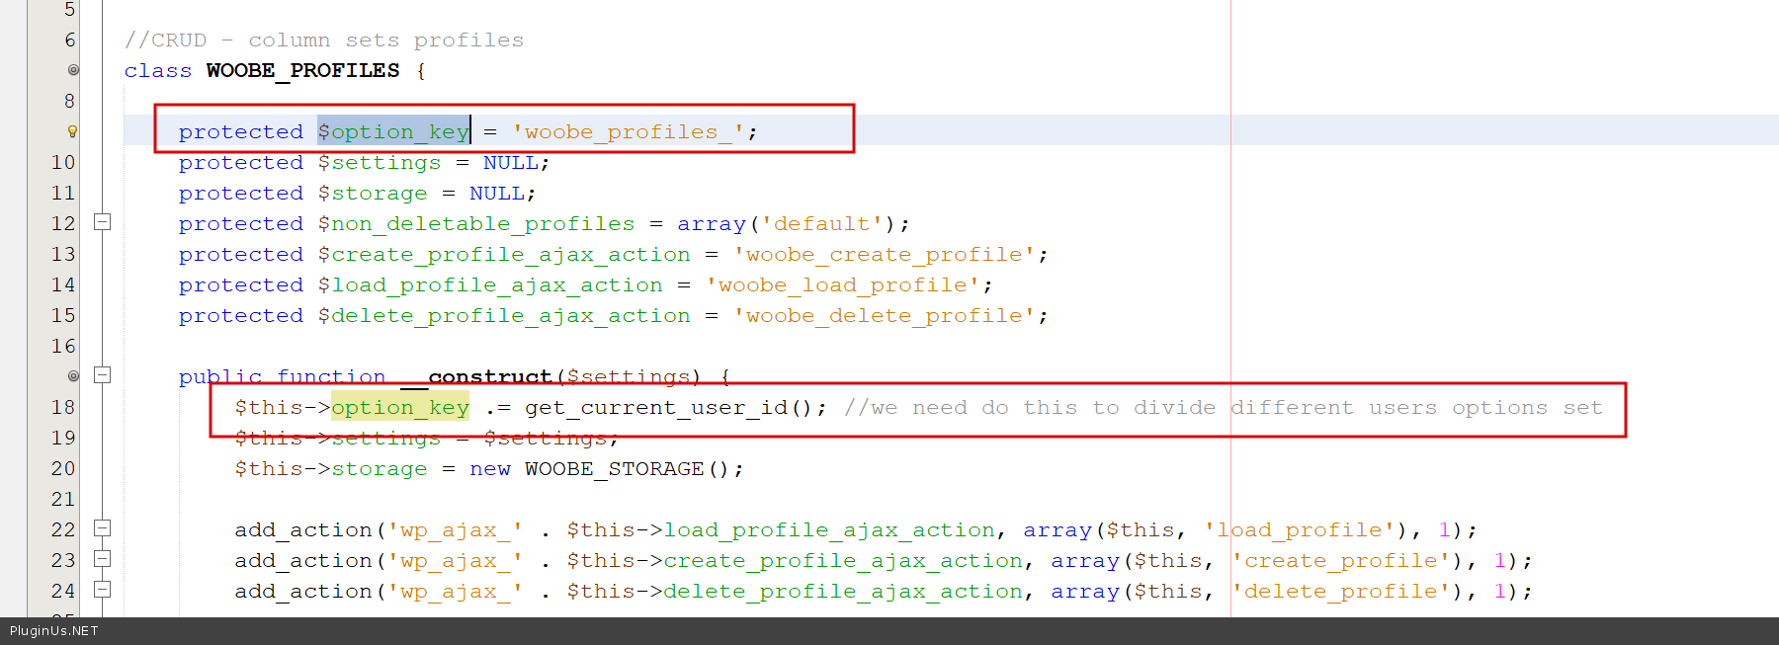
Task: Click the PluginUs.NET label in bottom bar
Action: (54, 631)
